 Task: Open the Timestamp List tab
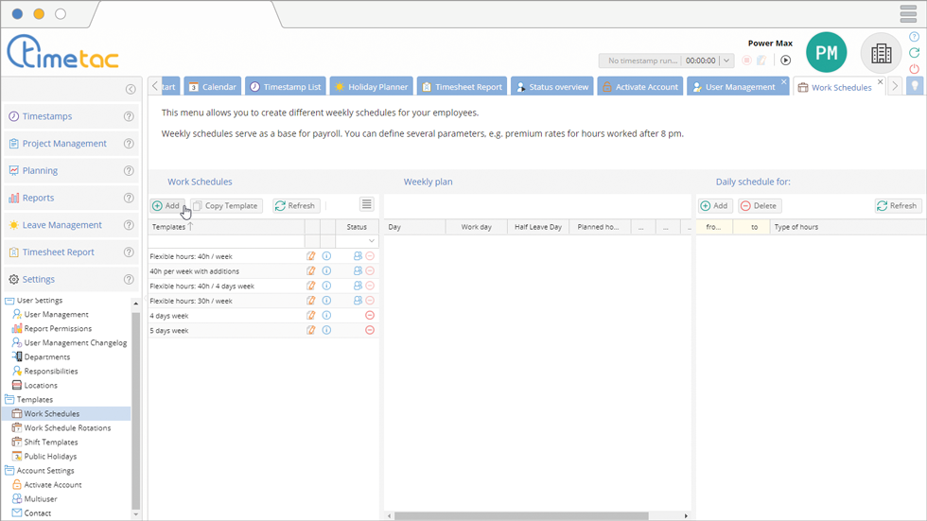(x=285, y=87)
